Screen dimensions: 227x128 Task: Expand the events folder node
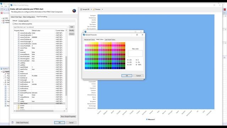point(17,106)
